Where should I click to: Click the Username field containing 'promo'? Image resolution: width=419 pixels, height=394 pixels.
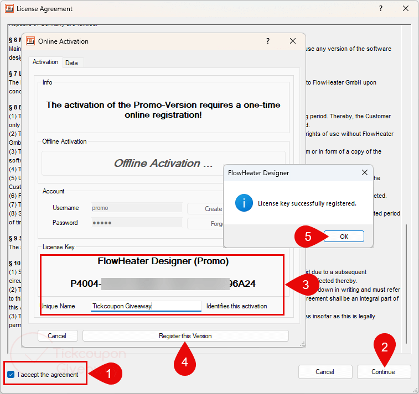[x=137, y=208]
